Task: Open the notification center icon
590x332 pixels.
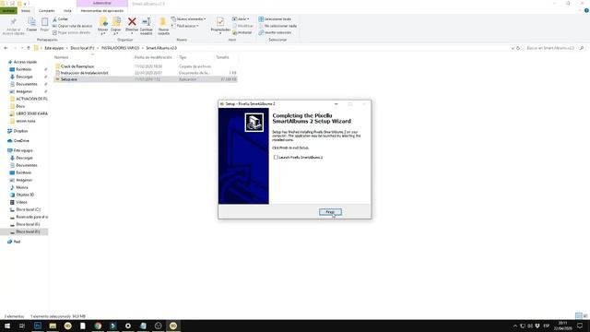Action: point(580,326)
